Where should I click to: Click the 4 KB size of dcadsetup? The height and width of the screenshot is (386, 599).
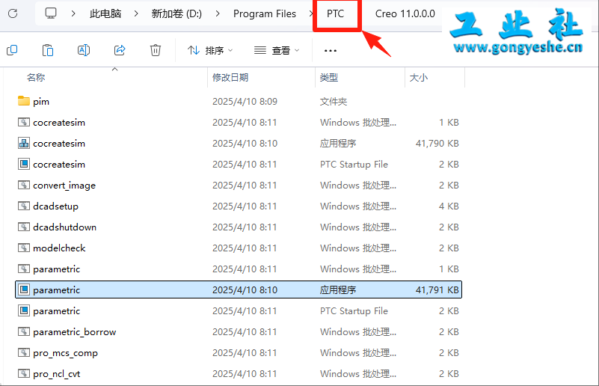click(449, 206)
